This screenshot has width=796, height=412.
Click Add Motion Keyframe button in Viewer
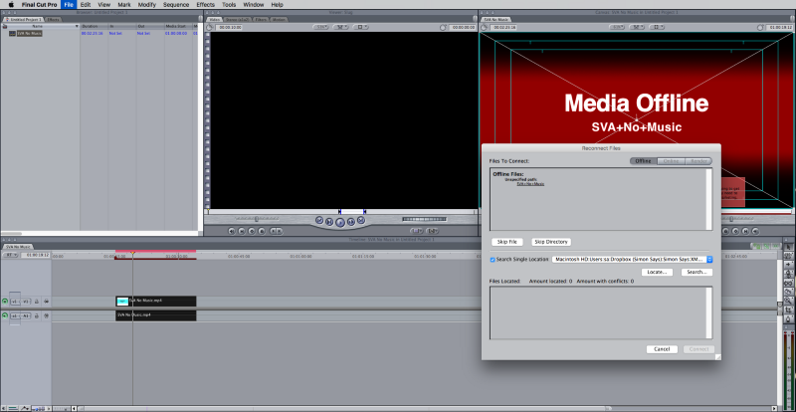pos(252,231)
